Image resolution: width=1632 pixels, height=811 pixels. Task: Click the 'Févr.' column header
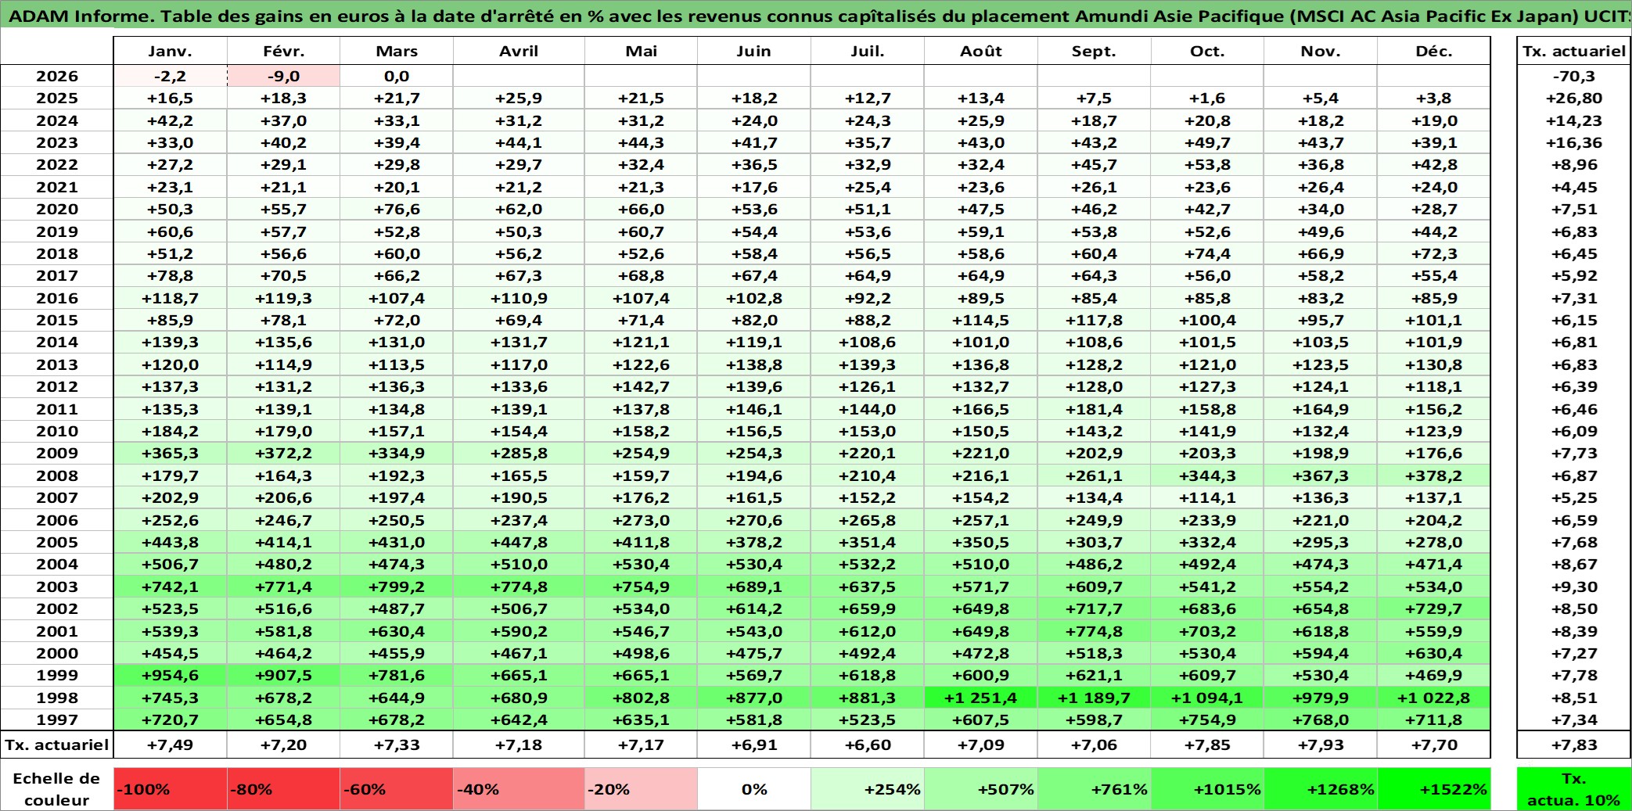(x=283, y=51)
